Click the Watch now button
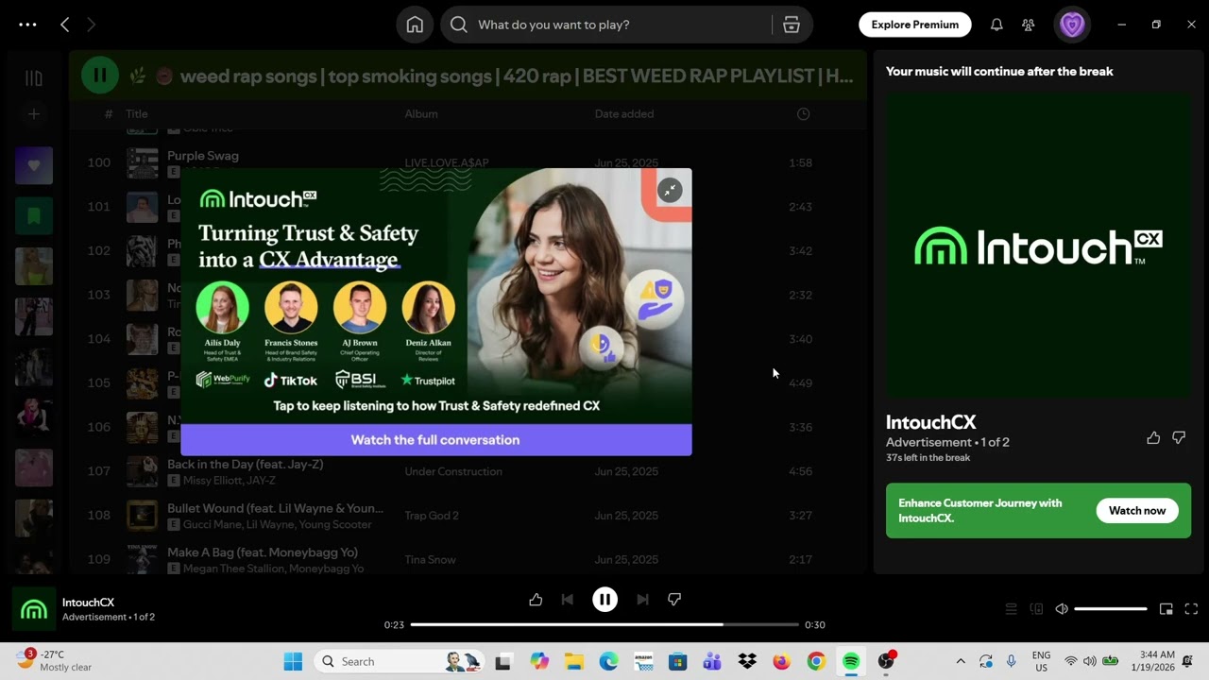The height and width of the screenshot is (680, 1209). tap(1137, 511)
